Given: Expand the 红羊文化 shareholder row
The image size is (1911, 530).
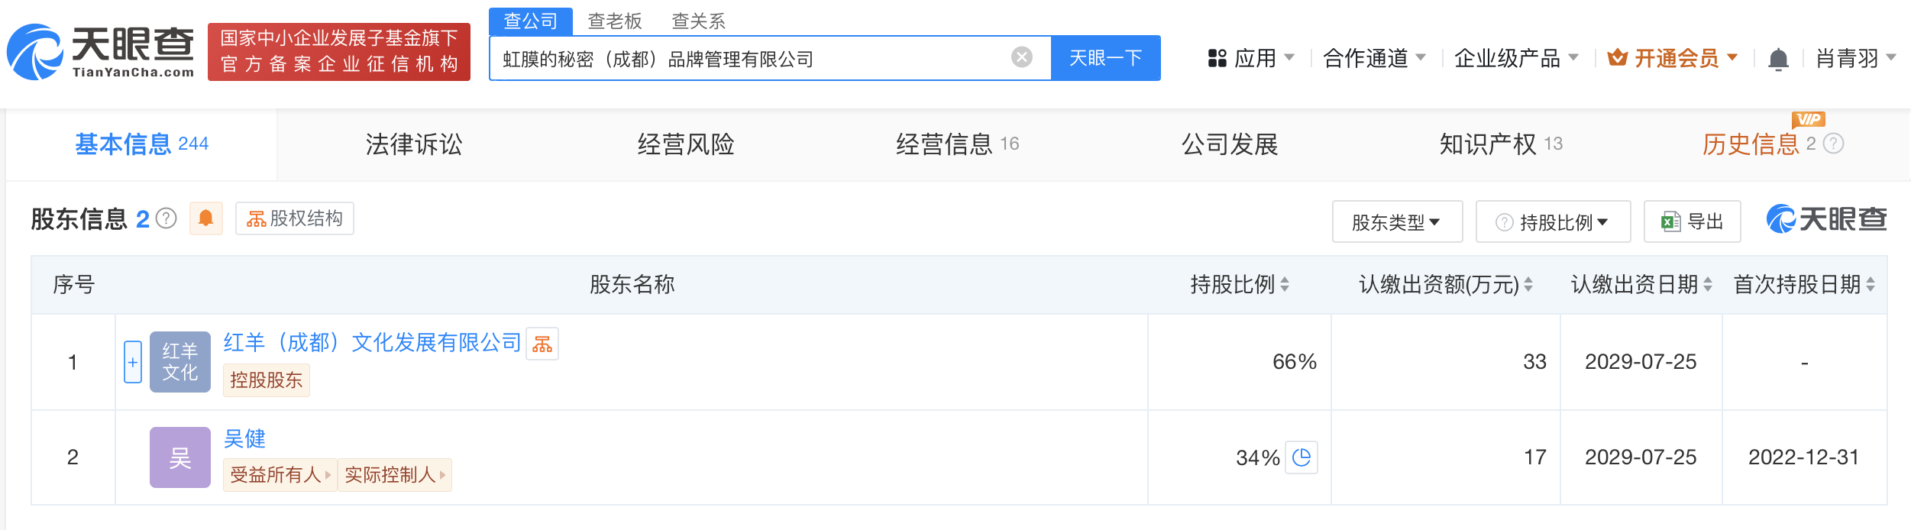Looking at the screenshot, I should tap(133, 362).
